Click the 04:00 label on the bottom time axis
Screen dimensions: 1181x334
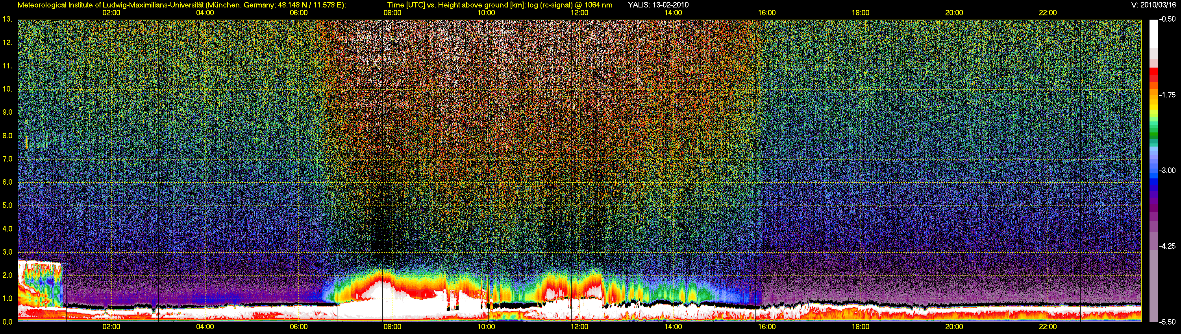(205, 327)
